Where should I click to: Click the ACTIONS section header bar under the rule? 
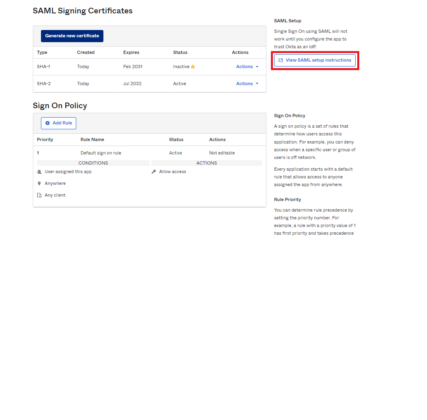point(206,163)
